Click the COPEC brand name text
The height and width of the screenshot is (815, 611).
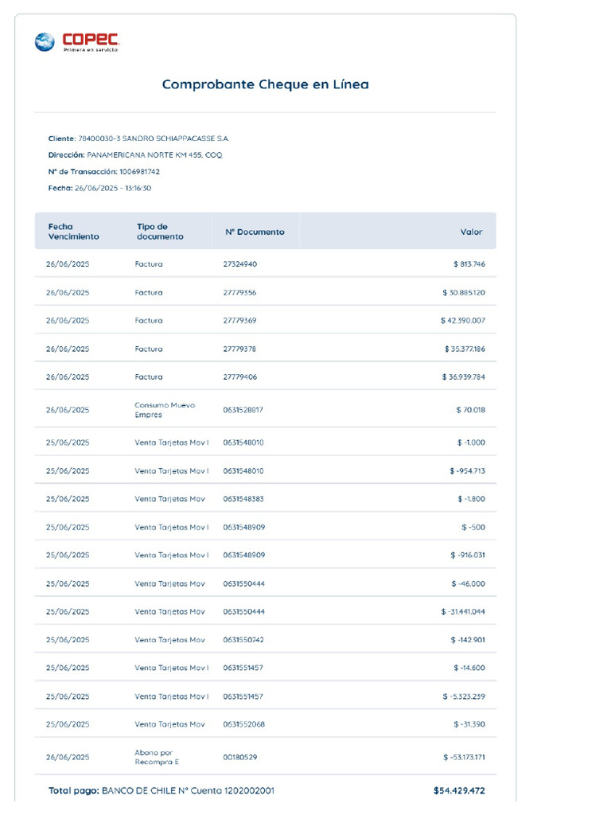point(91,38)
